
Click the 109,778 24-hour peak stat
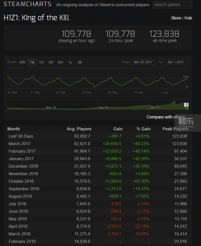[120, 36]
